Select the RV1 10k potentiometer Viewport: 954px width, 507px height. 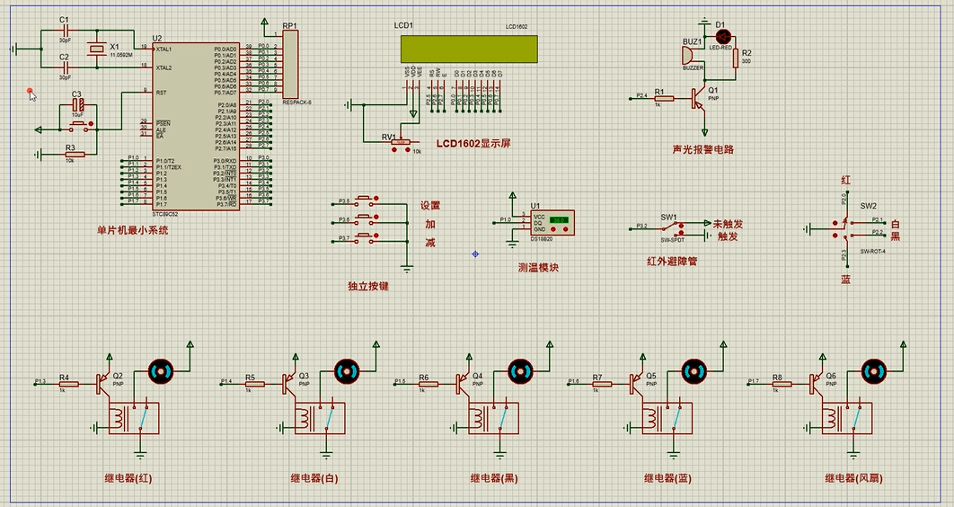[x=401, y=142]
